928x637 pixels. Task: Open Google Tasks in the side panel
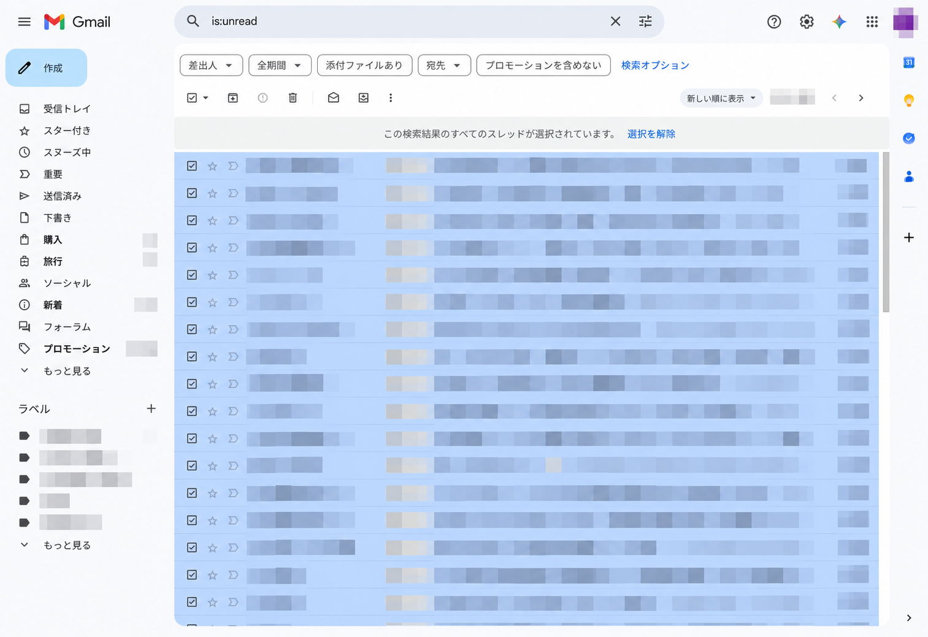point(909,139)
